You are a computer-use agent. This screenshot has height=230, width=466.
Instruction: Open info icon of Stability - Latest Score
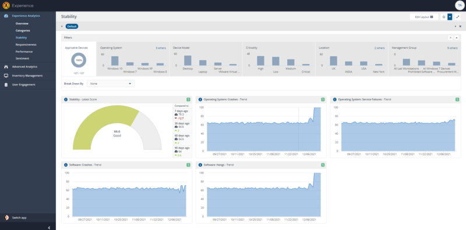pyautogui.click(x=66, y=99)
